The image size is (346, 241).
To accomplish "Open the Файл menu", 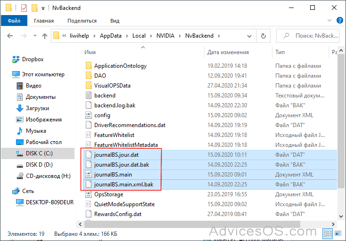I will (x=14, y=21).
